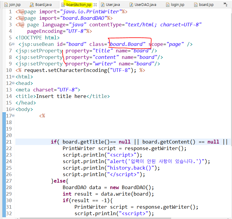Image resolution: width=232 pixels, height=219 pixels.
Task: Click the alert message string on line 24
Action: (x=156, y=161)
